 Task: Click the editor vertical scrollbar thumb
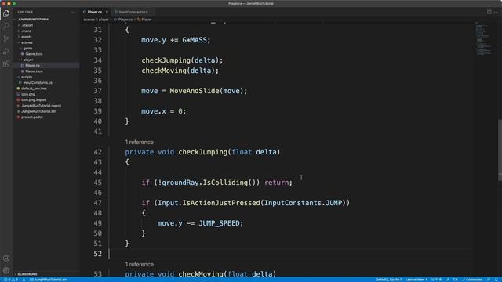[x=500, y=150]
